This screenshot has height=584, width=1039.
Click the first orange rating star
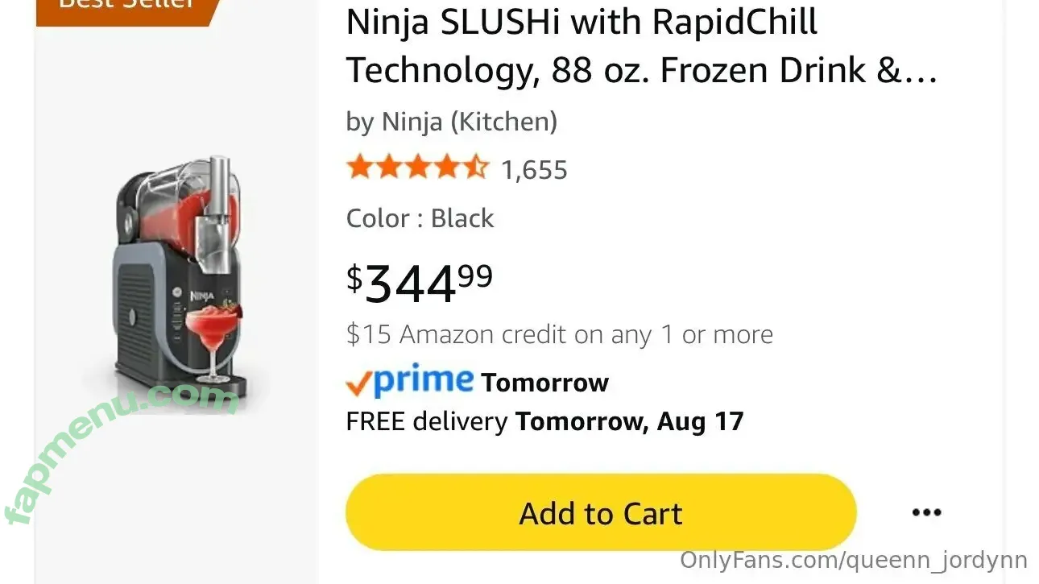359,168
